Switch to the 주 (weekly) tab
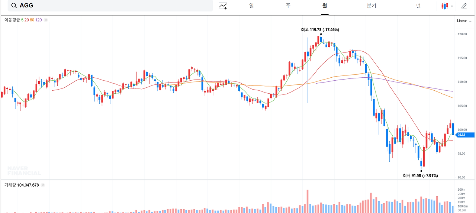This screenshot has height=213, width=476. tap(288, 6)
